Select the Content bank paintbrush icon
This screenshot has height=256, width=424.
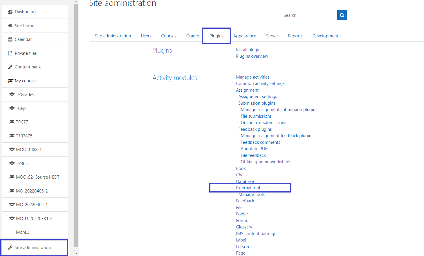click(x=10, y=67)
